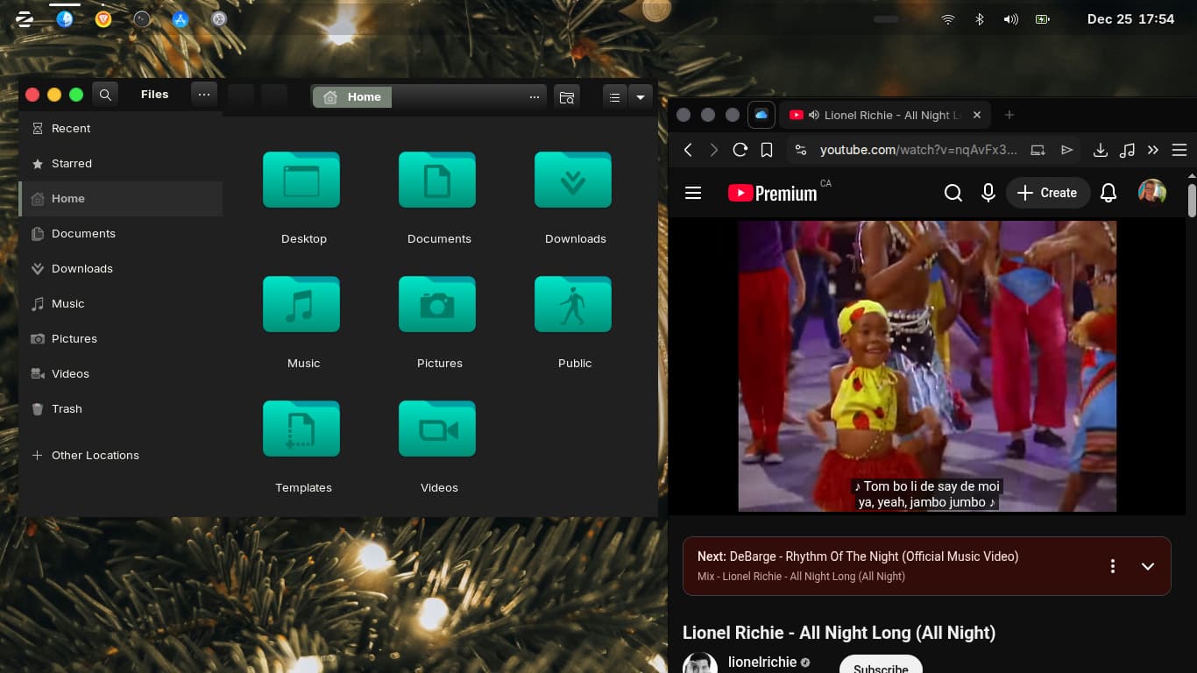Viewport: 1197px width, 673px height.
Task: Click the Subscribe button
Action: (881, 666)
